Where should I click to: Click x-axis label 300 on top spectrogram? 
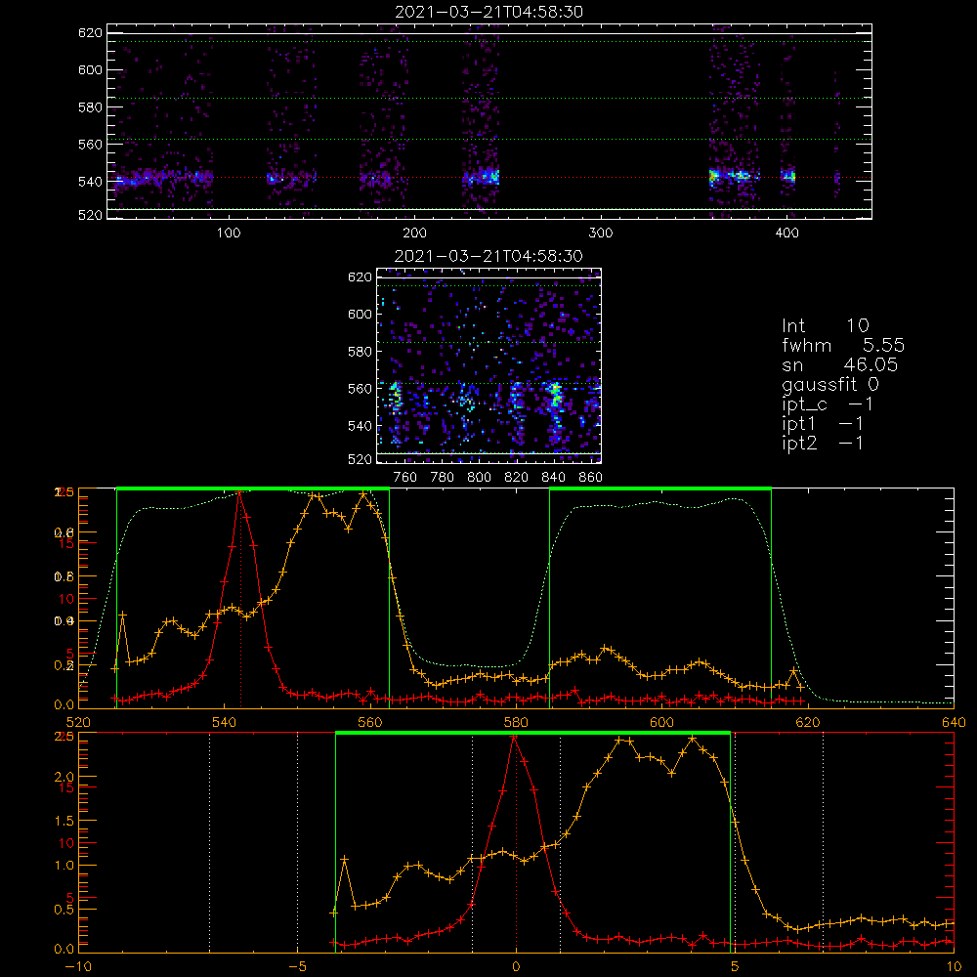tap(600, 234)
